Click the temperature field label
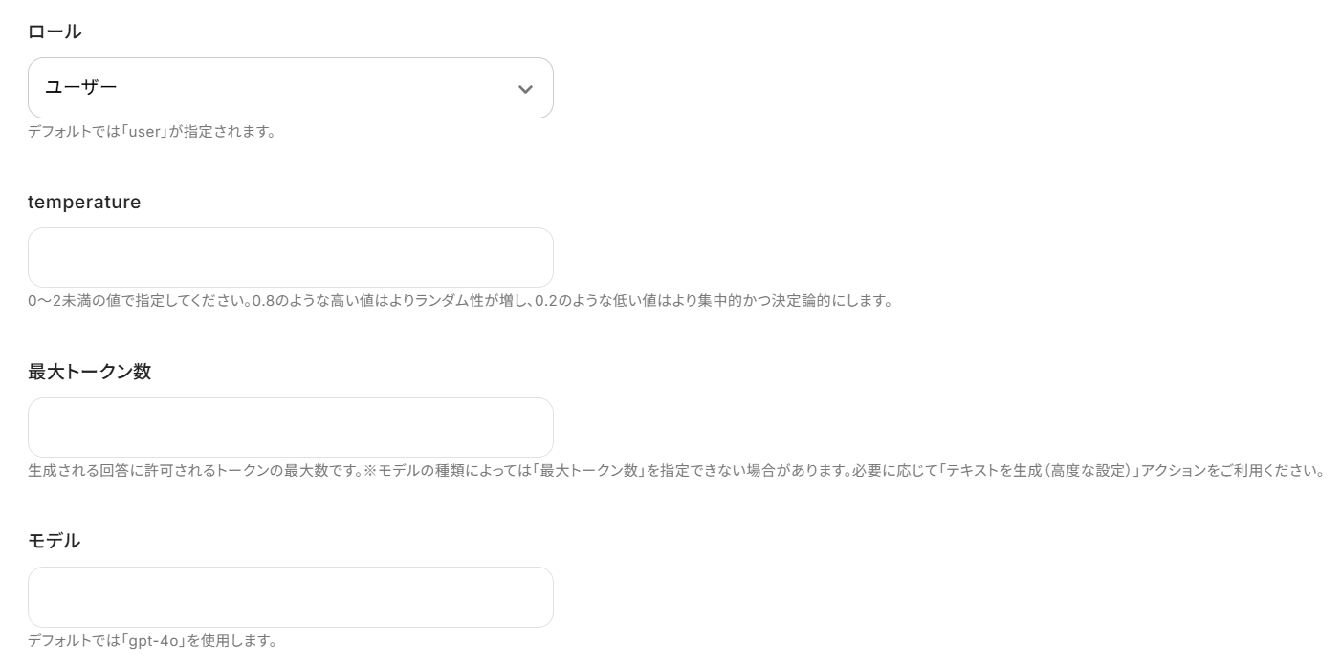This screenshot has width=1342, height=665. 84,202
